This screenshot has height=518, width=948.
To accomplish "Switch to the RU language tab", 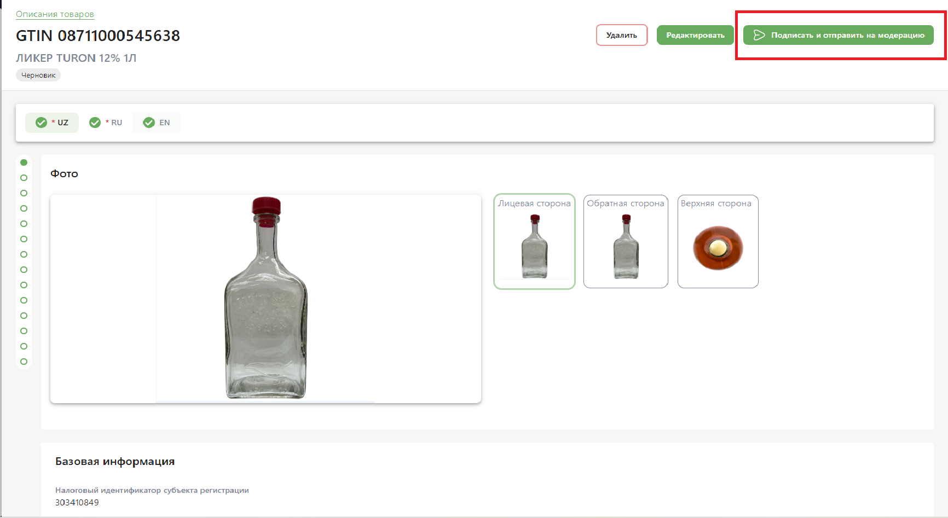I will pyautogui.click(x=106, y=123).
